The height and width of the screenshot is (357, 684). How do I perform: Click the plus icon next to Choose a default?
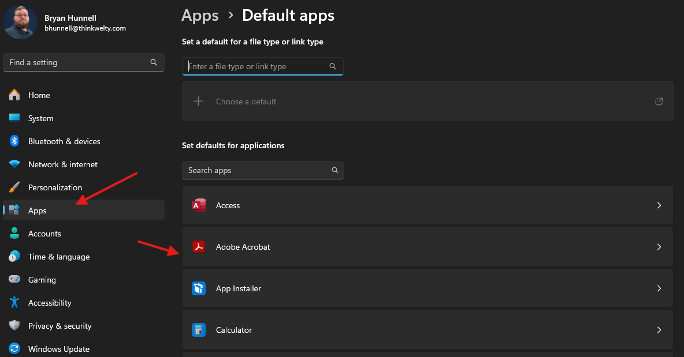coord(198,102)
